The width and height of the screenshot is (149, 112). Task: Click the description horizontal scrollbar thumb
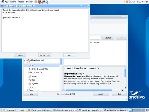pos(89,90)
